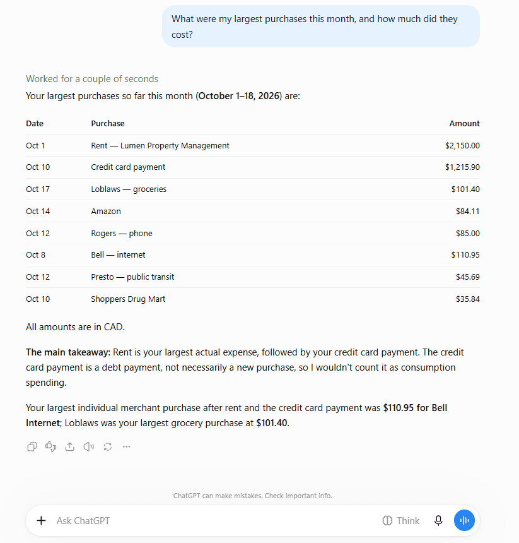Play the response aloud with the speaker icon
This screenshot has height=543, width=519.
click(x=88, y=447)
